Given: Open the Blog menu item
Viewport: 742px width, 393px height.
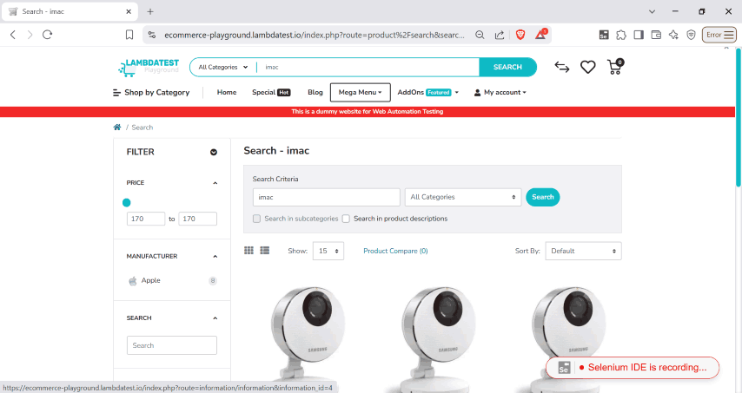Looking at the screenshot, I should coord(315,93).
